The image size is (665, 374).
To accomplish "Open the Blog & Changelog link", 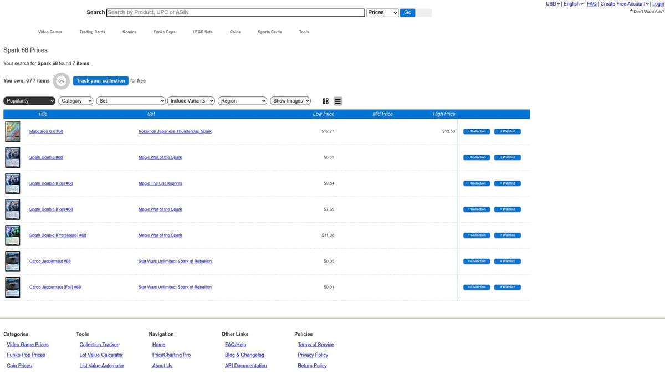I will [244, 355].
